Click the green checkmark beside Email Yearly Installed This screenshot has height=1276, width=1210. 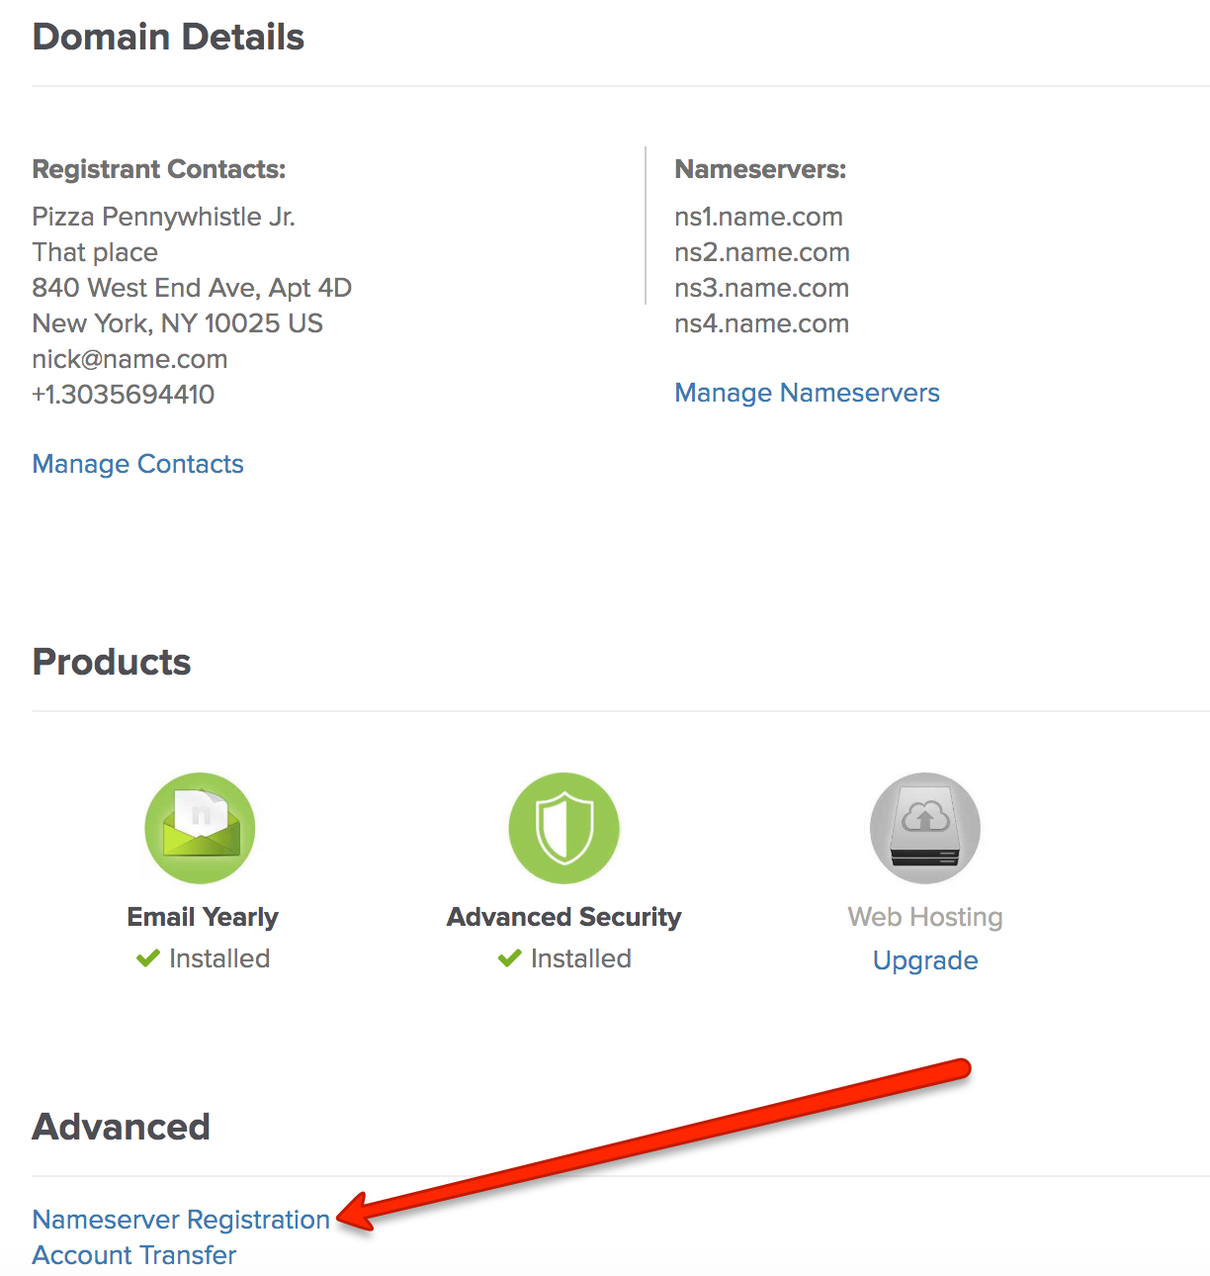(147, 957)
